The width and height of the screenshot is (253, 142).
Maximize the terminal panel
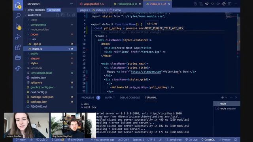tap(231, 97)
